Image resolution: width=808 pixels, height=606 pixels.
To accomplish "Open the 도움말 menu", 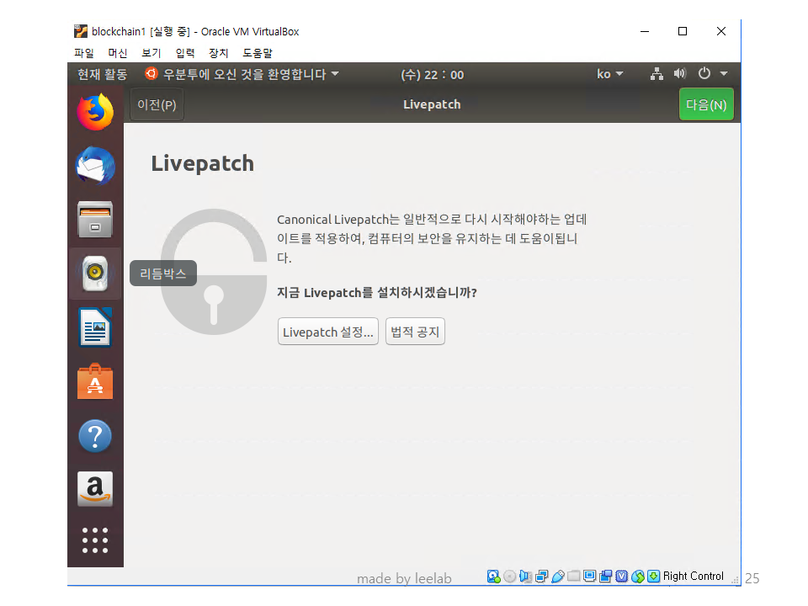I will coord(258,52).
